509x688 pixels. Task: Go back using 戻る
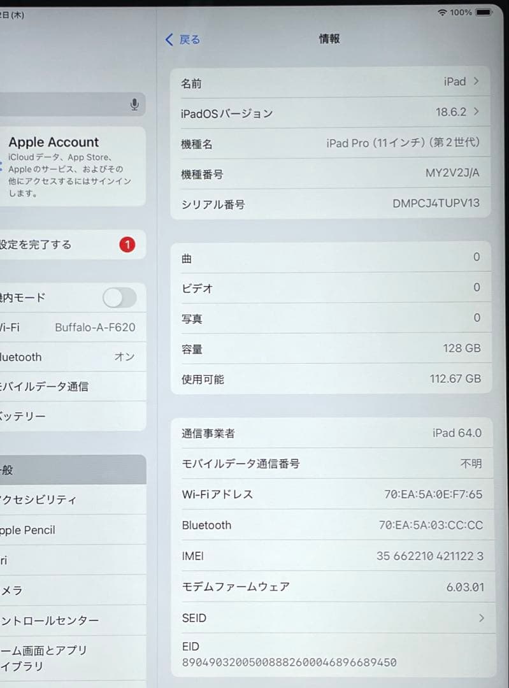[x=190, y=39]
